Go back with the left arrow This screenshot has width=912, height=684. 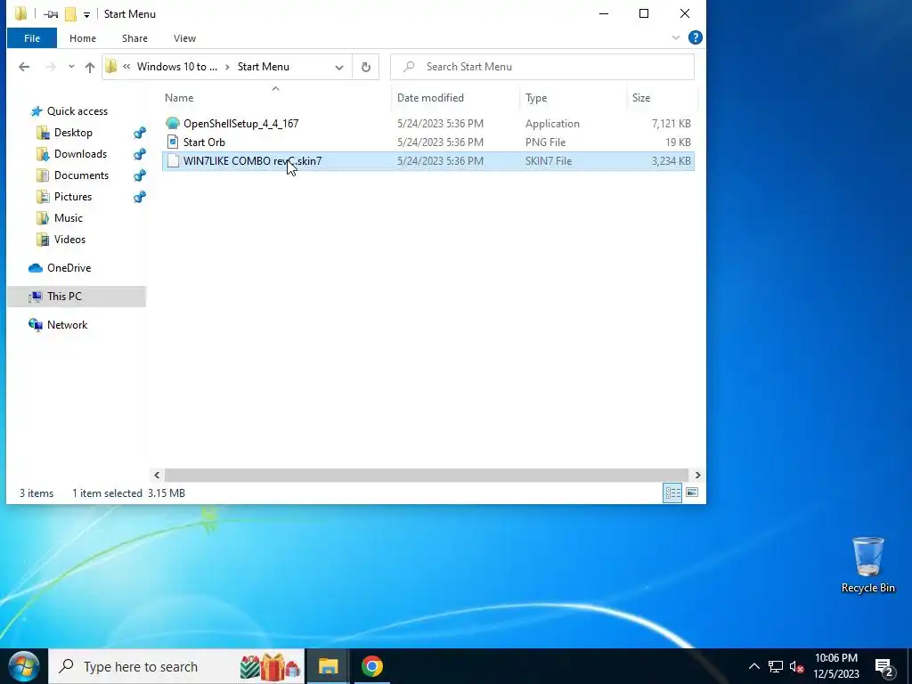[24, 67]
